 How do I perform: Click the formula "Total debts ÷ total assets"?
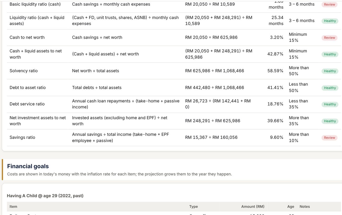pos(97,88)
